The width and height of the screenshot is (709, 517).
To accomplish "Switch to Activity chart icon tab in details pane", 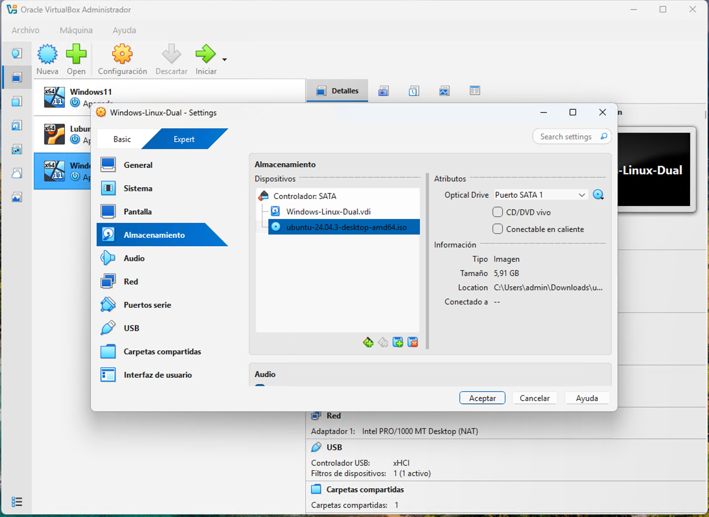I will click(x=444, y=91).
